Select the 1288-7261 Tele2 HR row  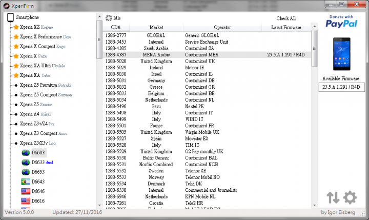click(x=207, y=203)
